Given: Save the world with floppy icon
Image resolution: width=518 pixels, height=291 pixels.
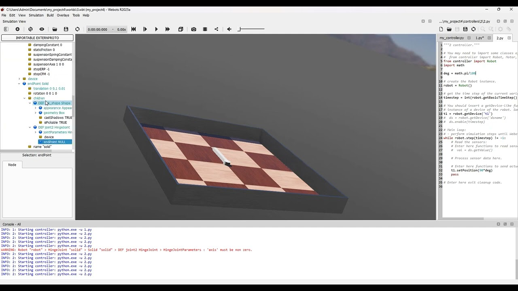Looking at the screenshot, I should (66, 29).
